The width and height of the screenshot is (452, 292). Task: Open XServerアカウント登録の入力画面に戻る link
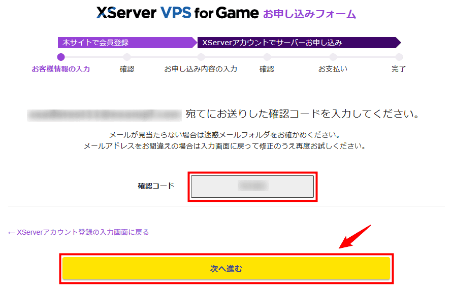tap(78, 232)
